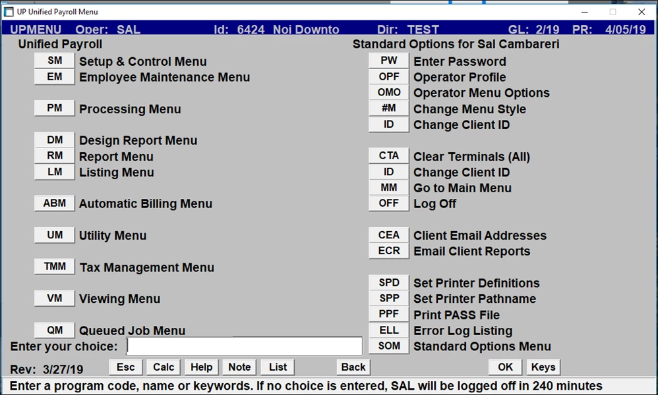Focus the Enter your choice field
This screenshot has width=658, height=395.
pos(245,346)
